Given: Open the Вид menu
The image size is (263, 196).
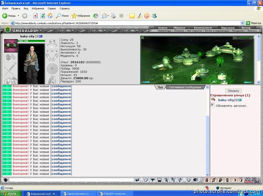Looking at the screenshot, I should tap(26, 8).
